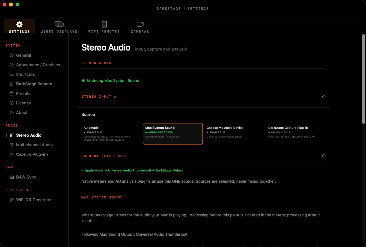Open the License page
366x247 pixels.
pyautogui.click(x=23, y=103)
